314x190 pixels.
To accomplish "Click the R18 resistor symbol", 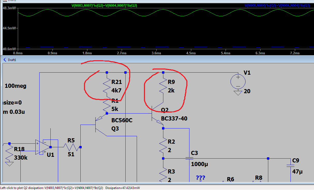I will (x=9, y=153).
